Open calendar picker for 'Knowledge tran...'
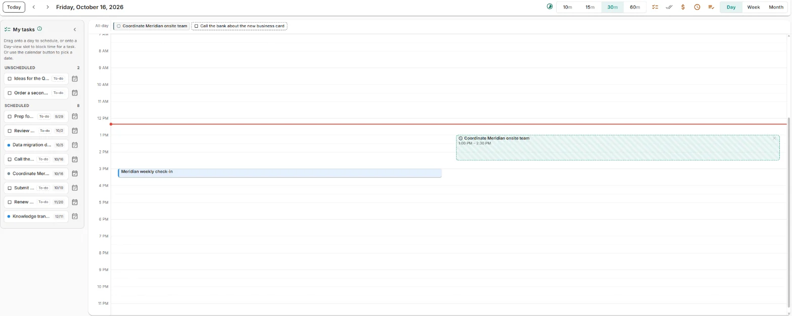 coord(75,217)
